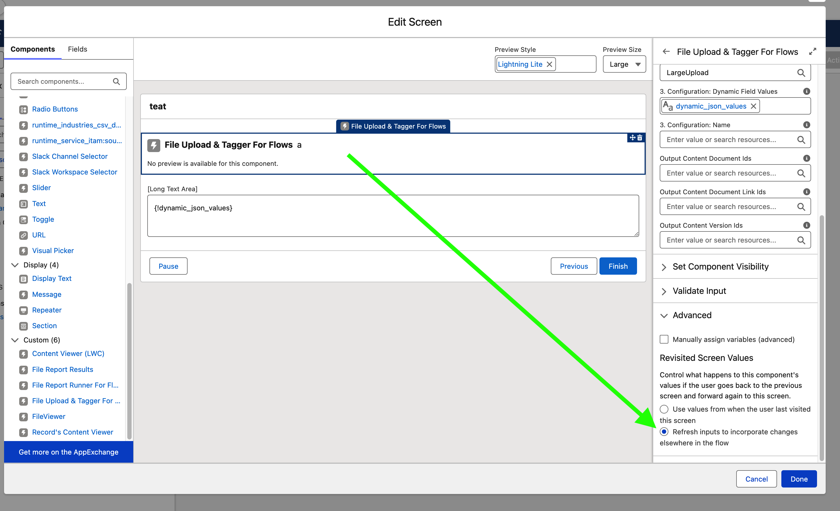Open search in the LargeUpload configuration field
840x511 pixels.
click(801, 72)
